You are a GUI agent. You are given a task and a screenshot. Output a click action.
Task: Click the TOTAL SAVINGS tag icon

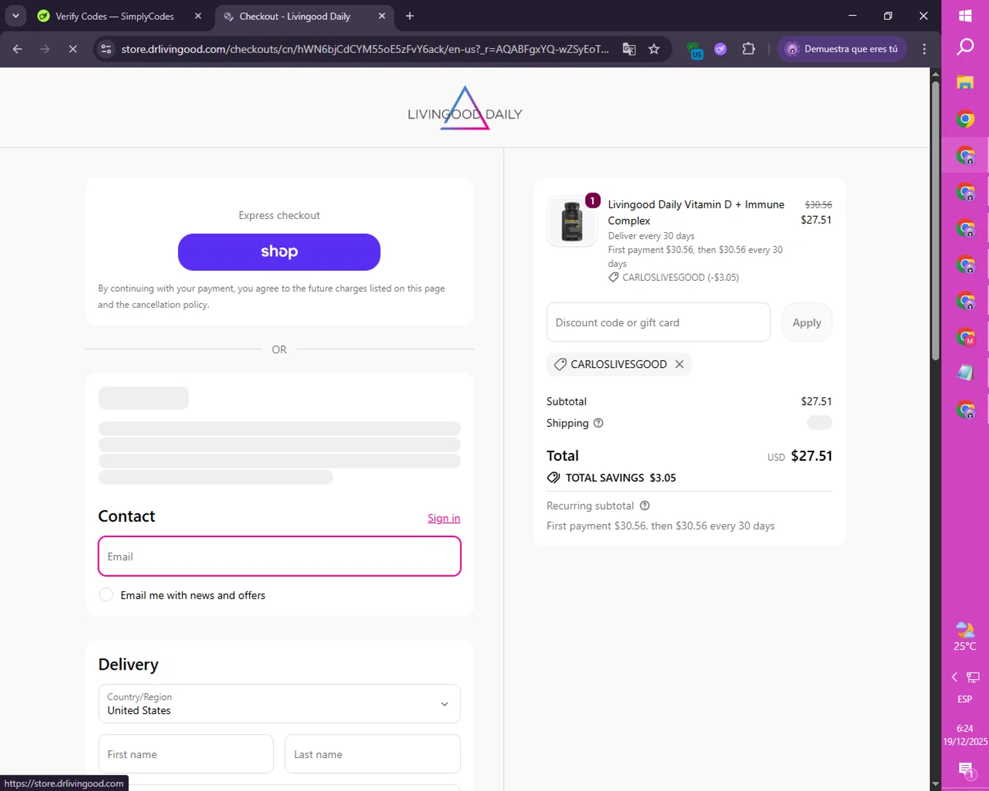(553, 477)
